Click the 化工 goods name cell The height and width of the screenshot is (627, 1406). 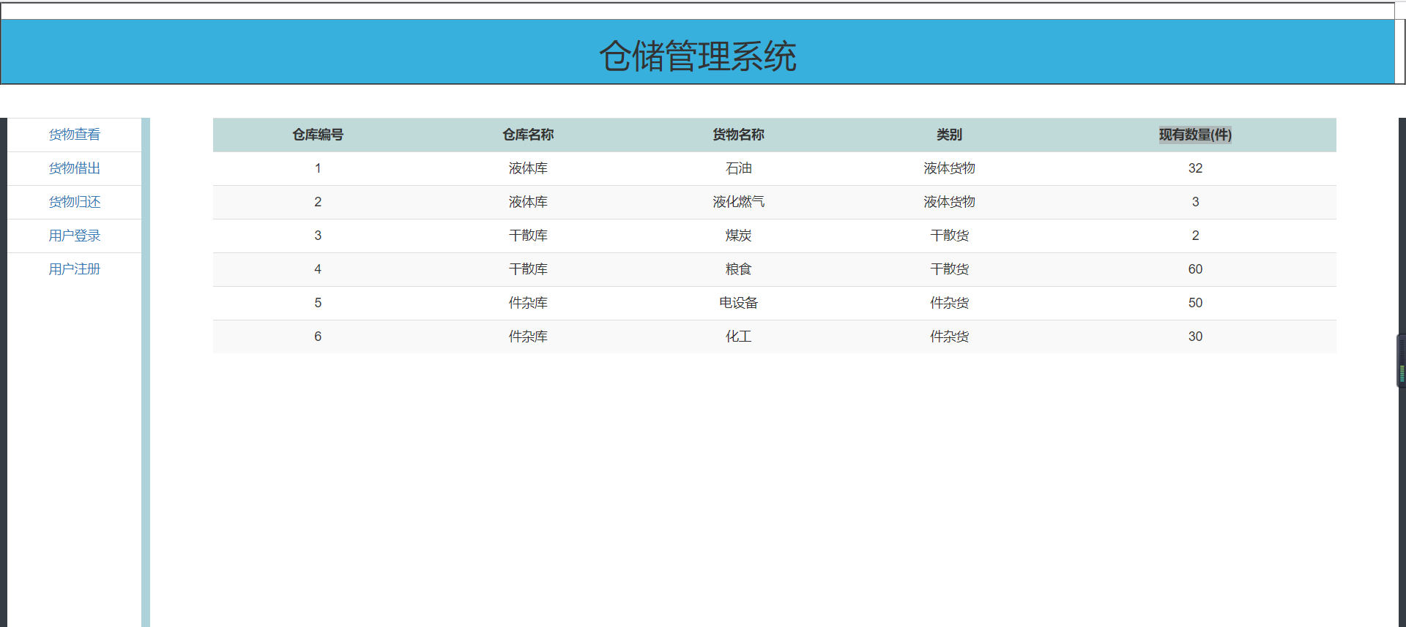[738, 337]
